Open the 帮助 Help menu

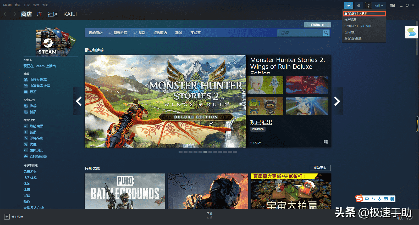coord(45,5)
